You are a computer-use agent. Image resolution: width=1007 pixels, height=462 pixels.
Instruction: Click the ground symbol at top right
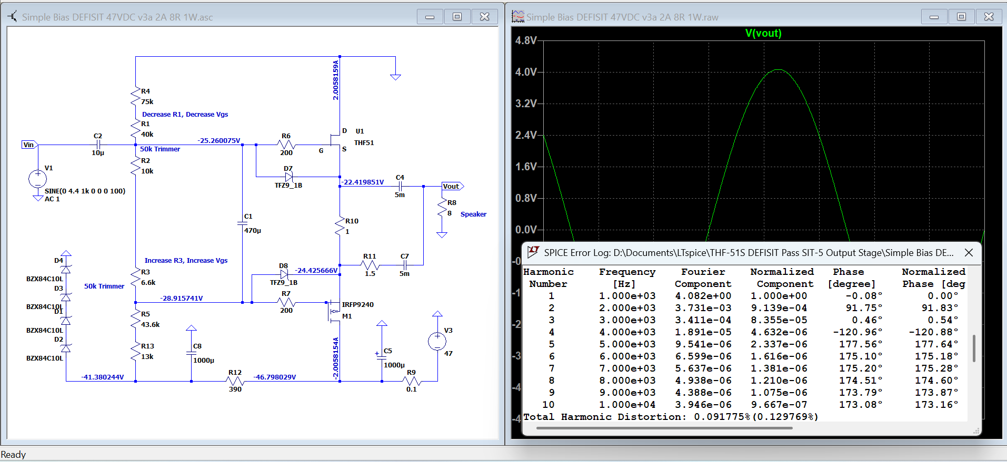(395, 77)
